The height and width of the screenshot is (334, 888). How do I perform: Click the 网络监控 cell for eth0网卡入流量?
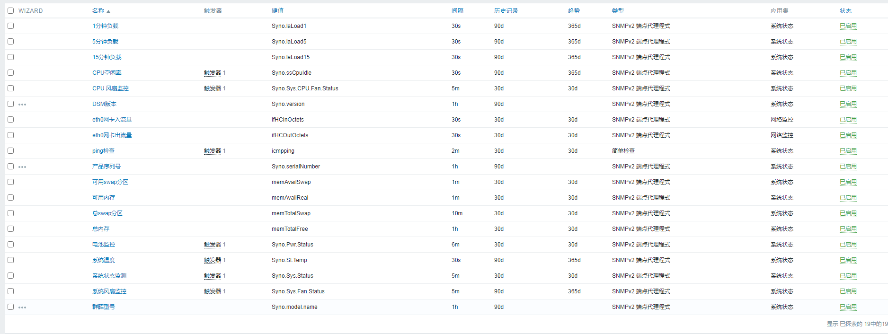tap(781, 120)
